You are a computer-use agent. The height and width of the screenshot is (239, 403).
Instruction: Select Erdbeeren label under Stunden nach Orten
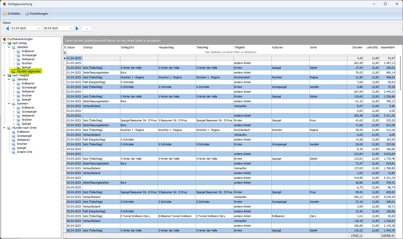(x=23, y=132)
